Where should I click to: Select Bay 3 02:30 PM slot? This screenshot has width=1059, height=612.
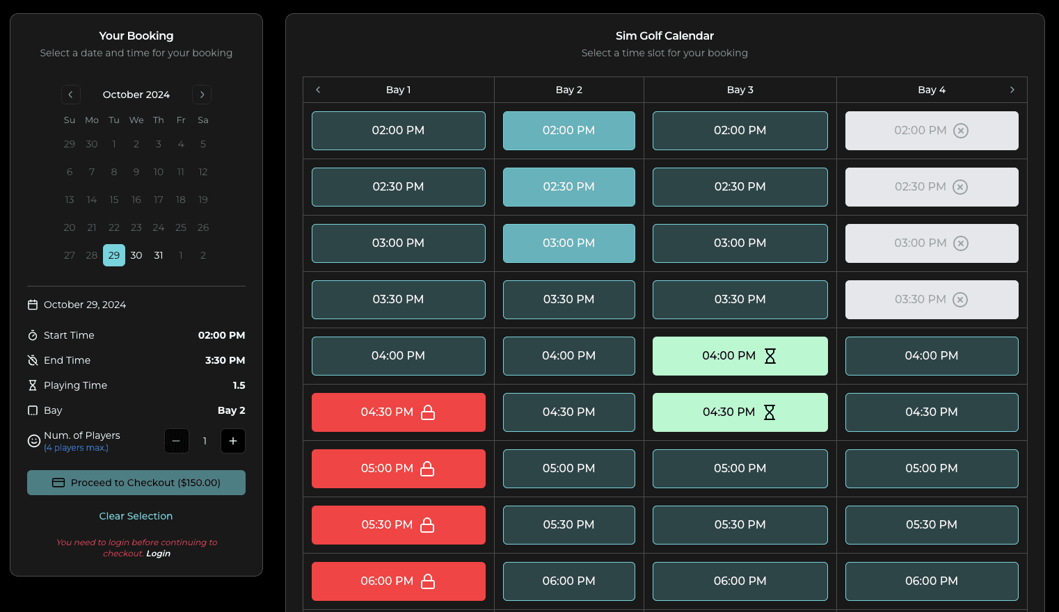click(x=740, y=187)
